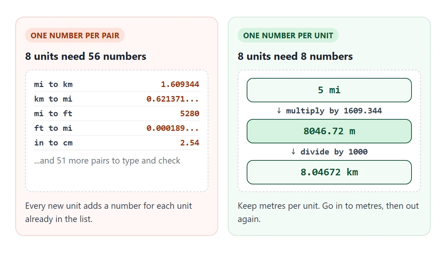Viewport: 446px width, 254px height.
Task: Select the value 0.621371...
Action: coord(173,99)
